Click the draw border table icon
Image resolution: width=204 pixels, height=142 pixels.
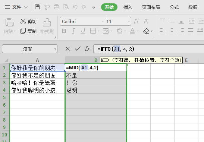tap(106, 31)
